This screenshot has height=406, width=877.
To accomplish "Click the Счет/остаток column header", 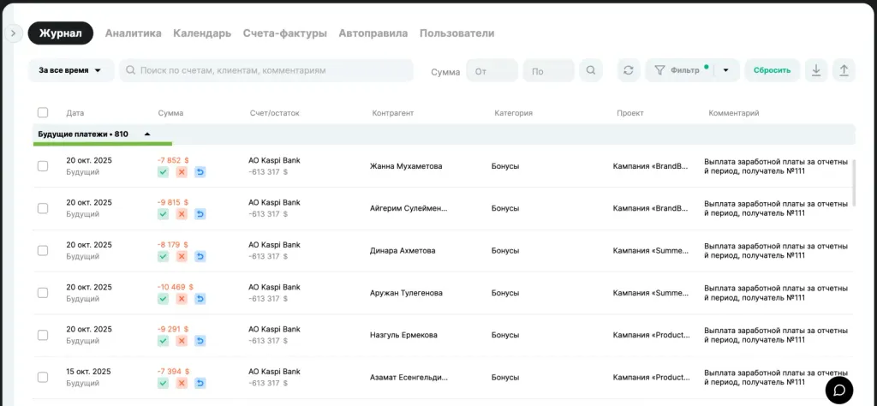I will (275, 113).
